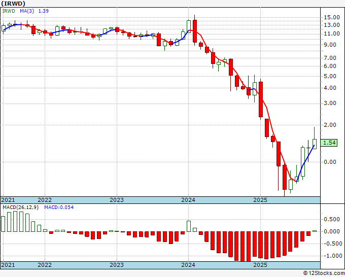The image size is (345, 277).
Task: Click the 15.00 price axis label
Action: coord(332,17)
